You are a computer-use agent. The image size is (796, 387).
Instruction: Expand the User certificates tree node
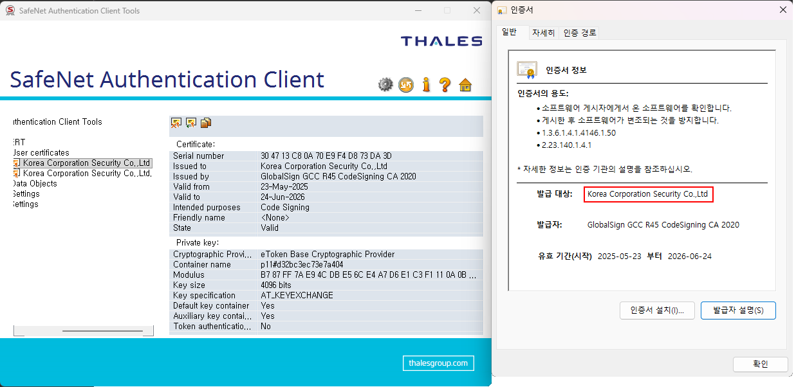coord(41,153)
